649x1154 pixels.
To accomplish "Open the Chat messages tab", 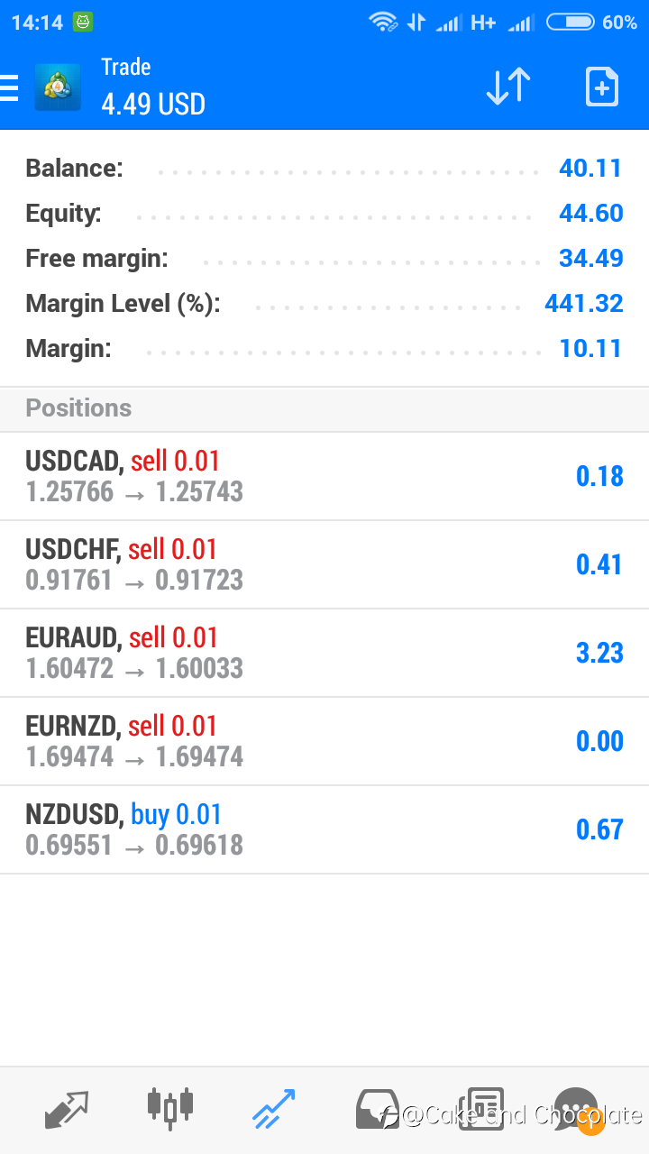I will [x=577, y=1109].
